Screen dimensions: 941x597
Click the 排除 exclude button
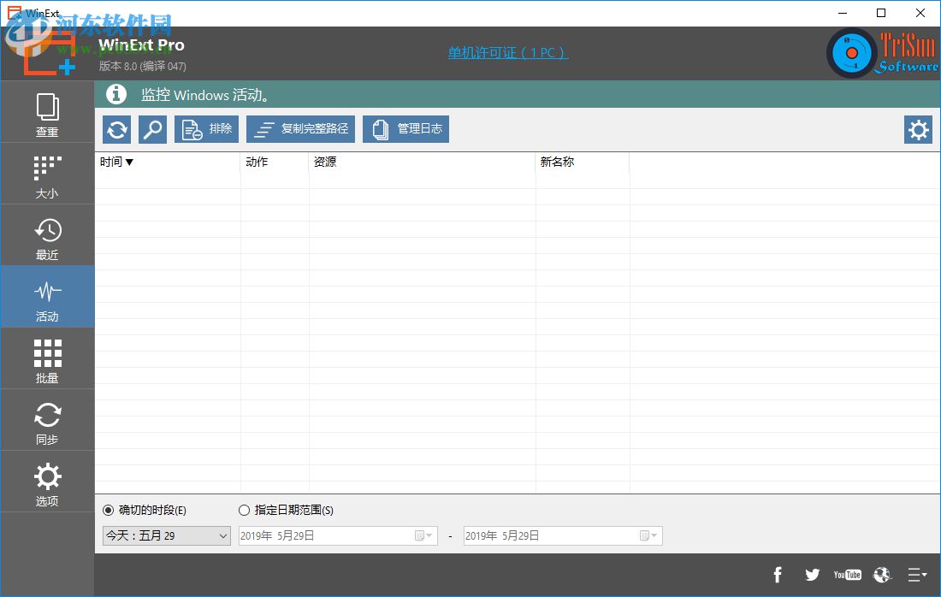206,128
